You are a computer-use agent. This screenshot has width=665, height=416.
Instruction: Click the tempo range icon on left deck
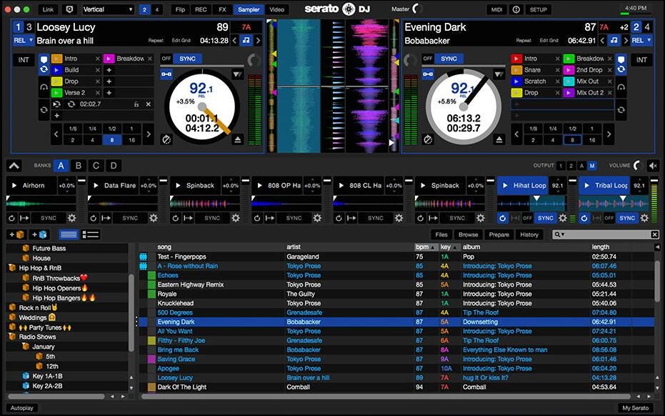click(x=166, y=139)
